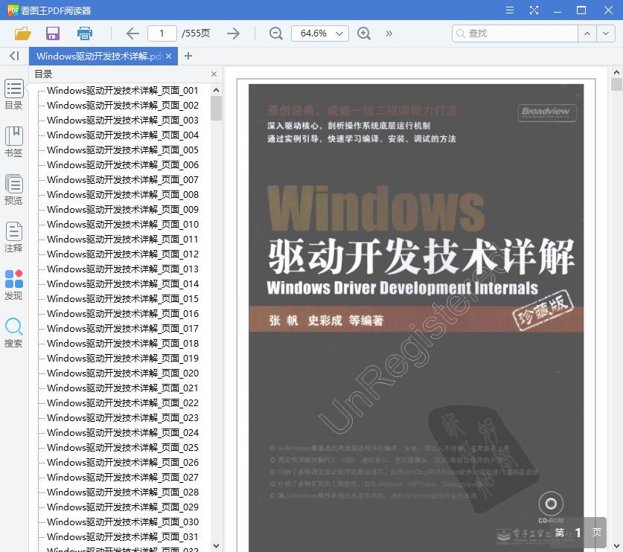The width and height of the screenshot is (623, 552).
Task: Add a new tab with plus button
Action: (x=188, y=56)
